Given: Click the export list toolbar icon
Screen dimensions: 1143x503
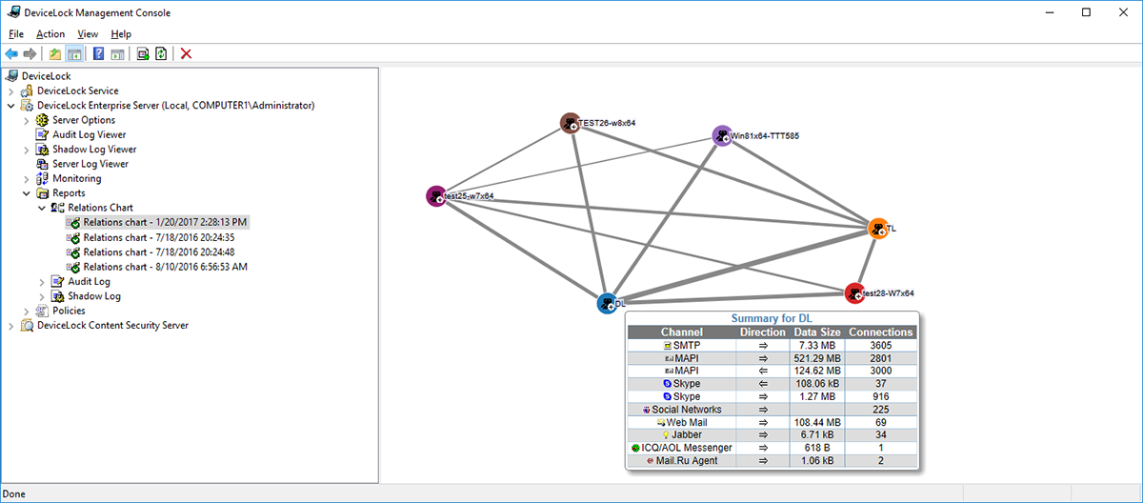Looking at the screenshot, I should pyautogui.click(x=142, y=53).
